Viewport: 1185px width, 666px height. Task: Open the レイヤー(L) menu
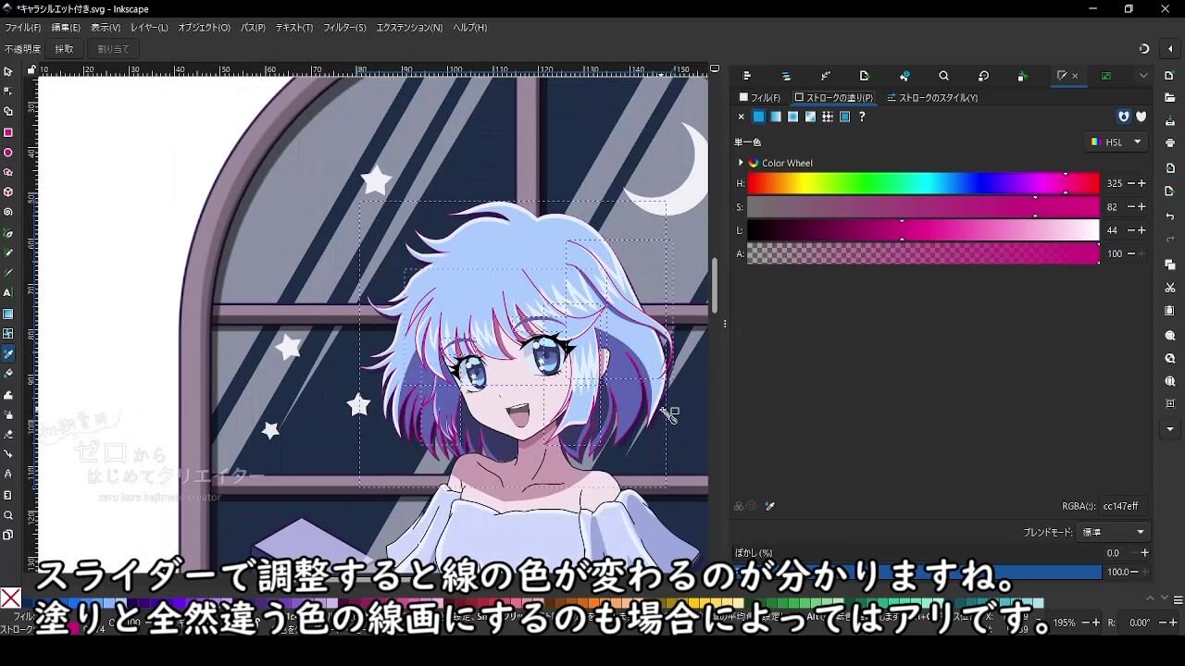149,28
